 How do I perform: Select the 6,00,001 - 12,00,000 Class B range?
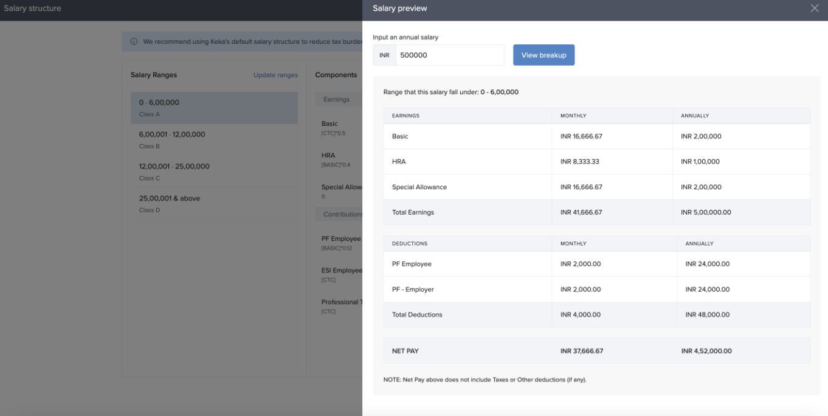pyautogui.click(x=214, y=140)
